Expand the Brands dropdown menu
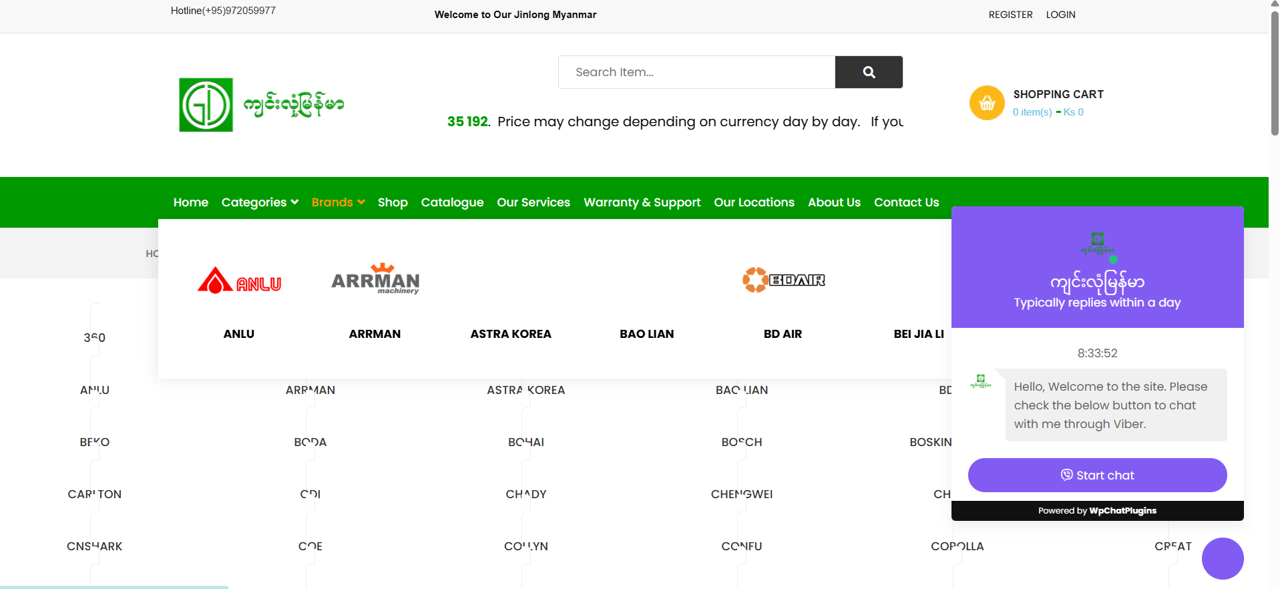This screenshot has width=1280, height=589. pyautogui.click(x=338, y=202)
